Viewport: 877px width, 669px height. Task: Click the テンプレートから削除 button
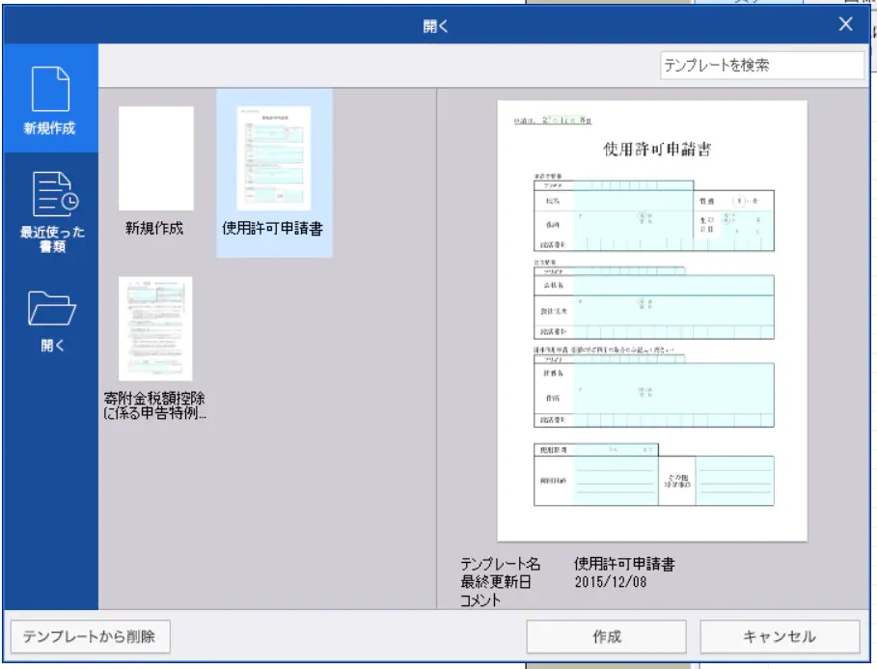[x=90, y=636]
